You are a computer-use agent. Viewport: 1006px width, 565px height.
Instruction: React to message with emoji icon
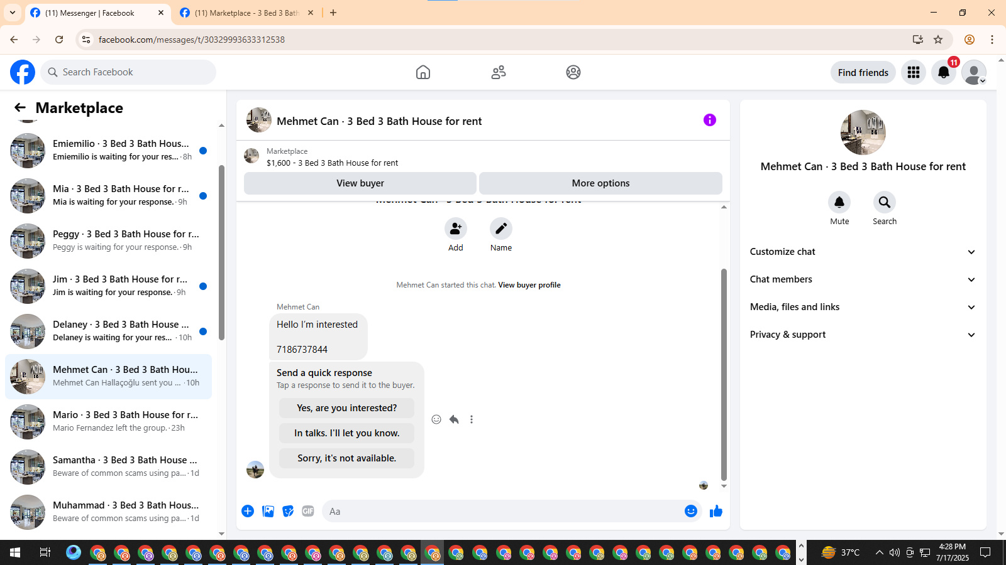pos(436,419)
